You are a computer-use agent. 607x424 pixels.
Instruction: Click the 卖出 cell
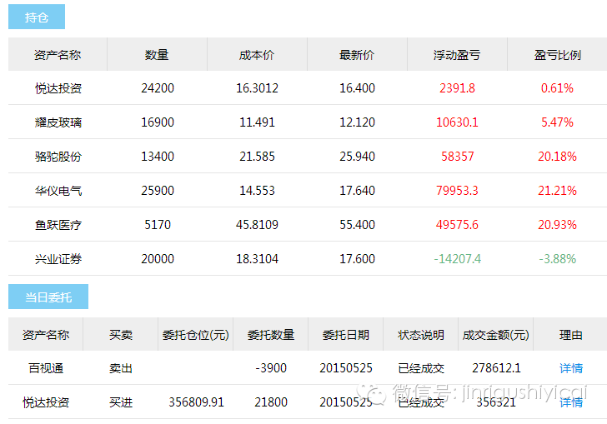pos(121,368)
